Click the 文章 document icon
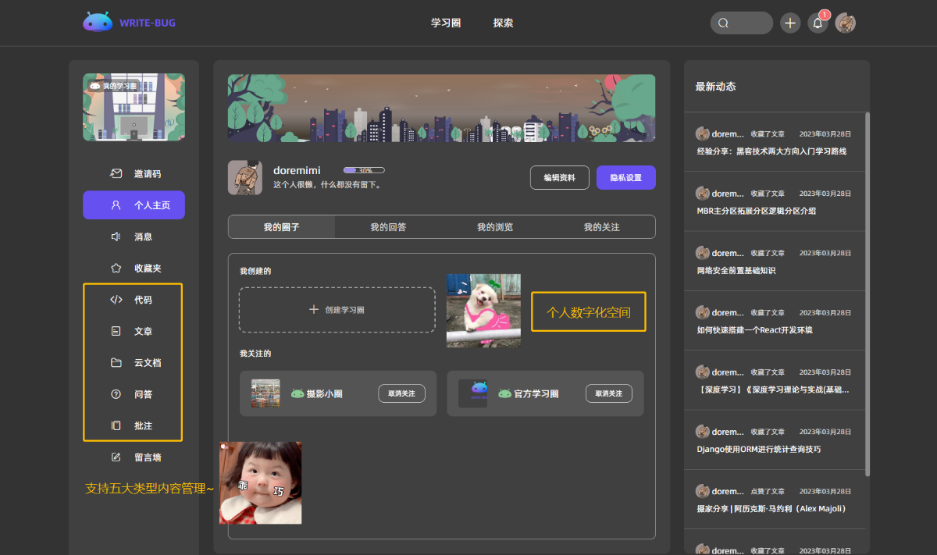This screenshot has height=555, width=937. tap(116, 331)
